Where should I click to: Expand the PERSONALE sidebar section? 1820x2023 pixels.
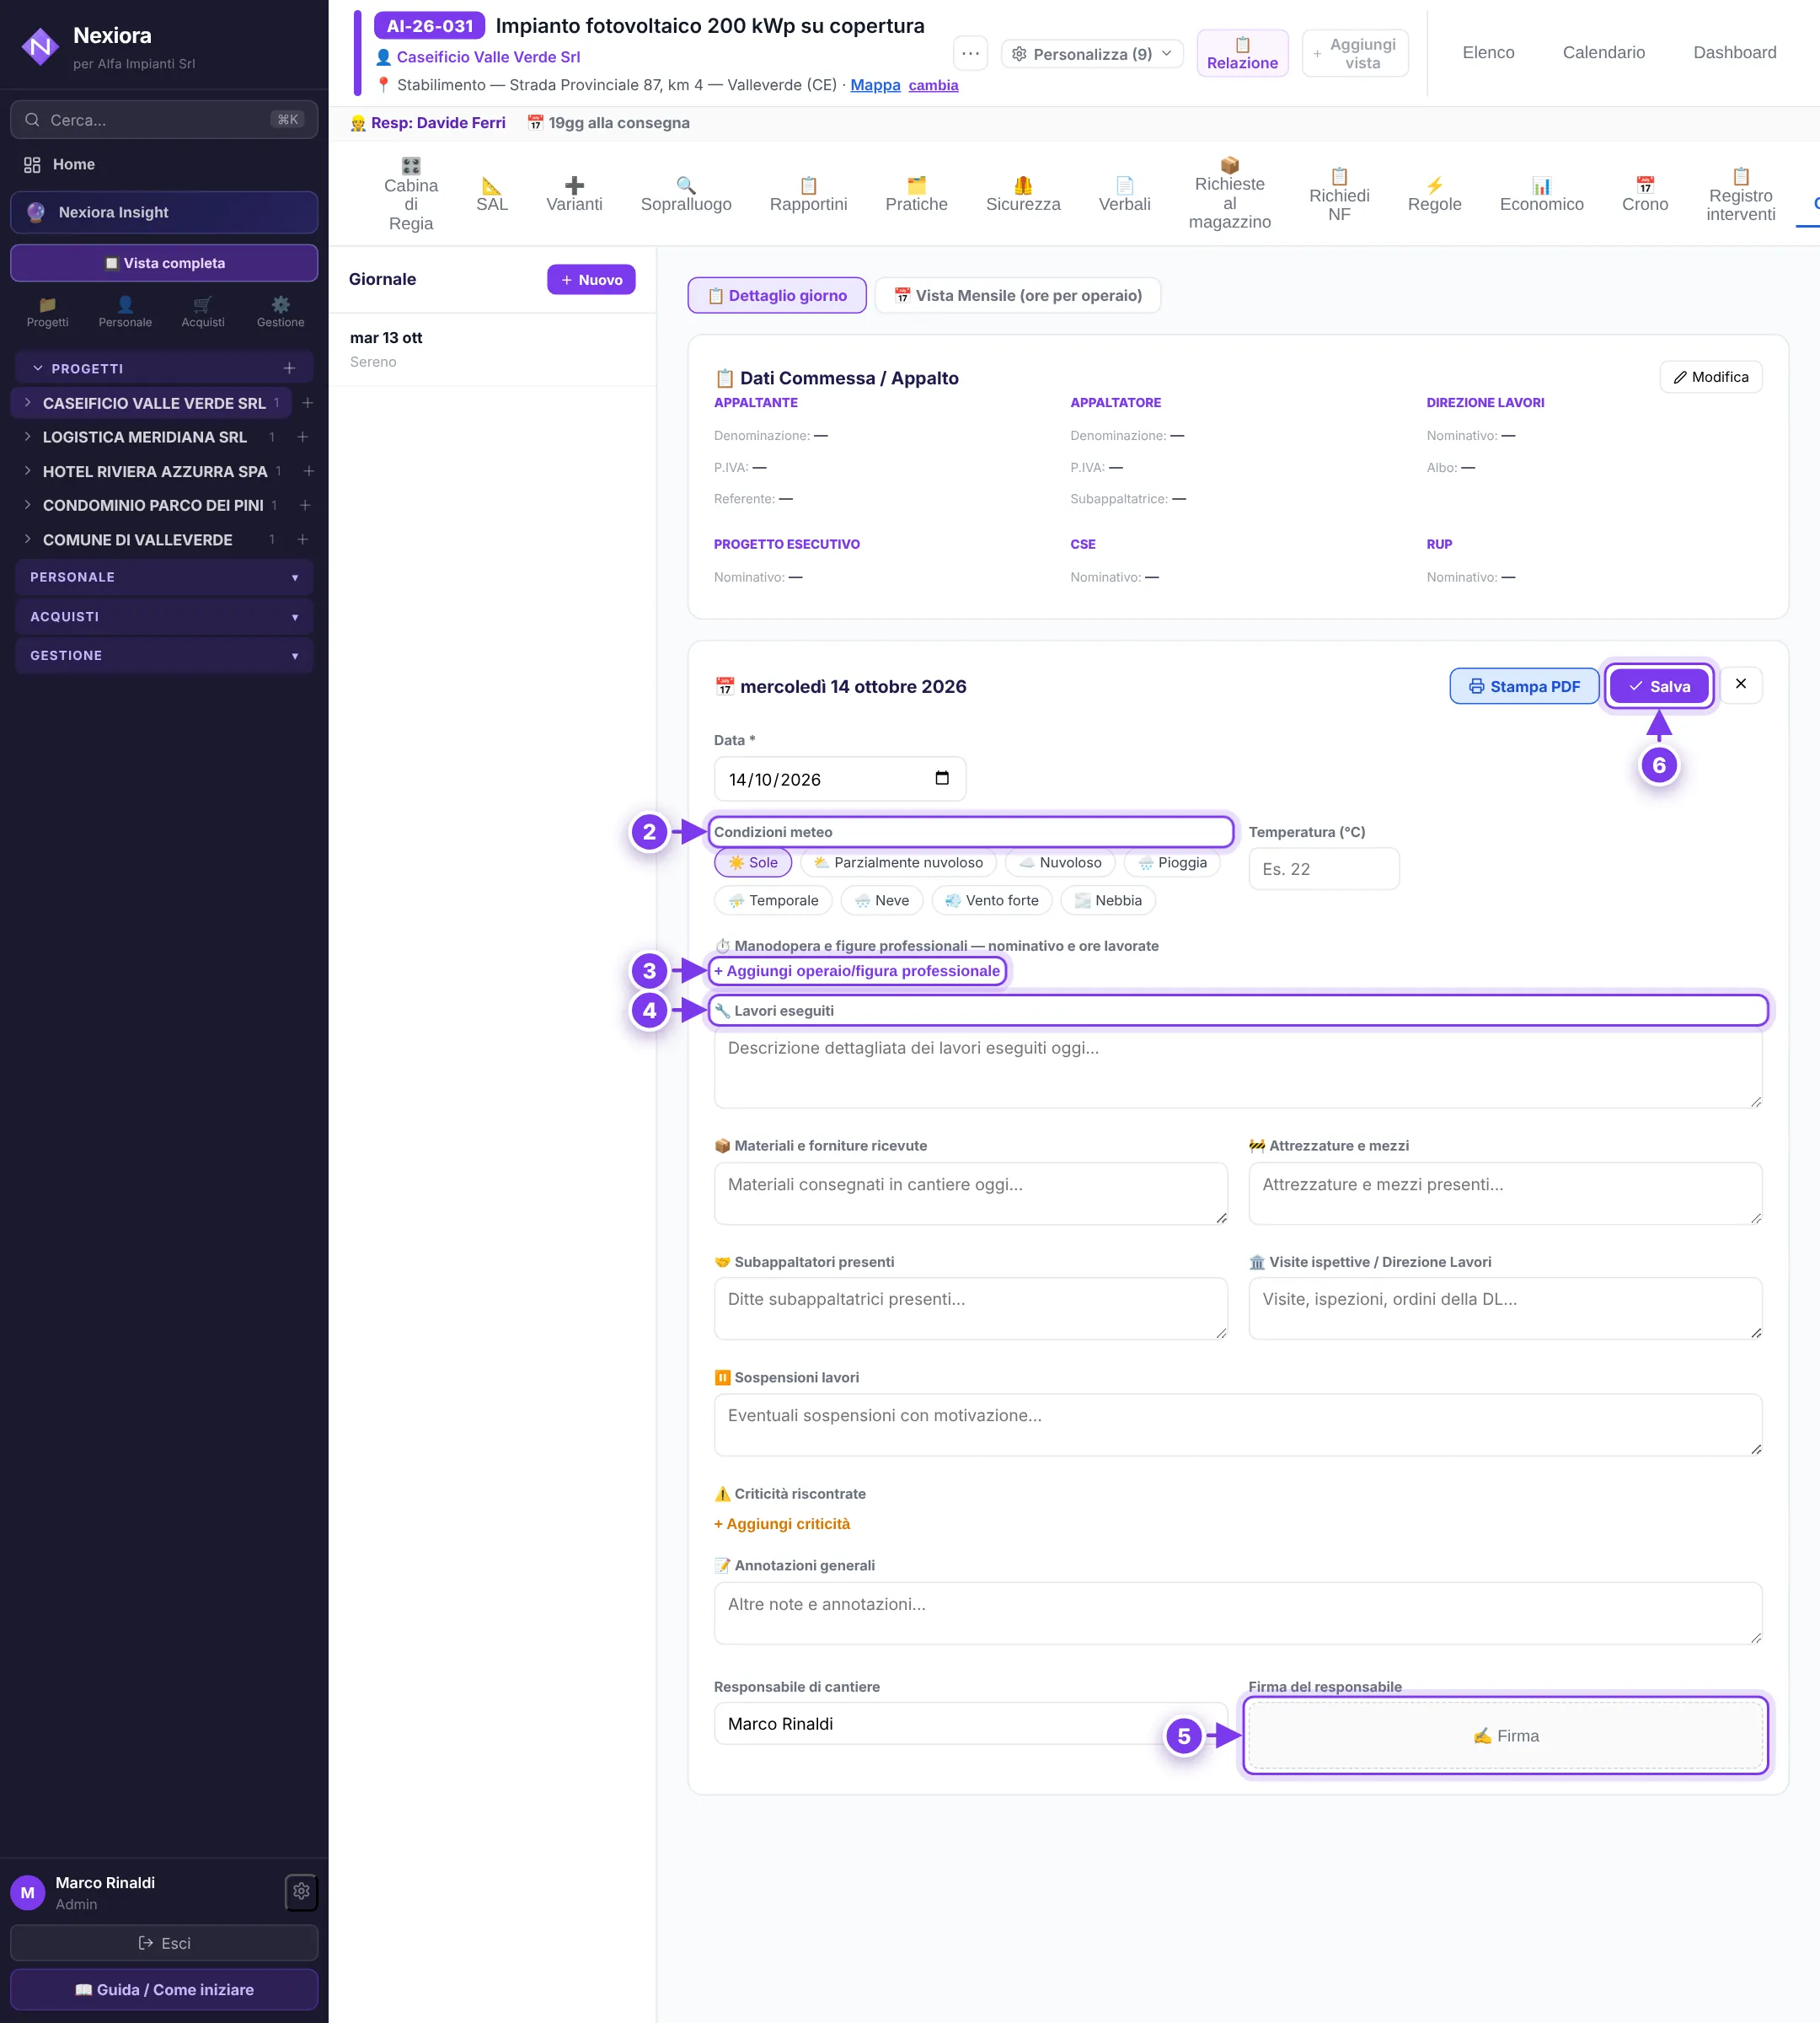pos(164,577)
